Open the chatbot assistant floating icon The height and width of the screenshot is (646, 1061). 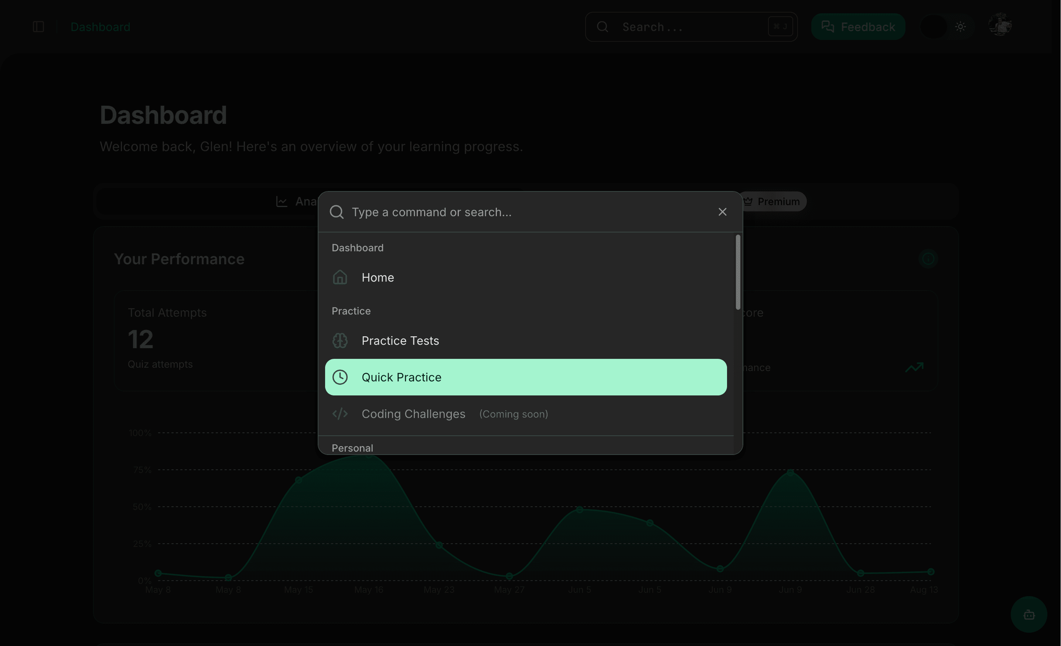click(1029, 615)
